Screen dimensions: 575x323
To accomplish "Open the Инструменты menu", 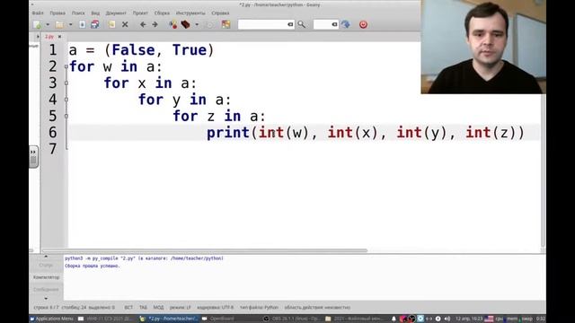I will (x=190, y=13).
